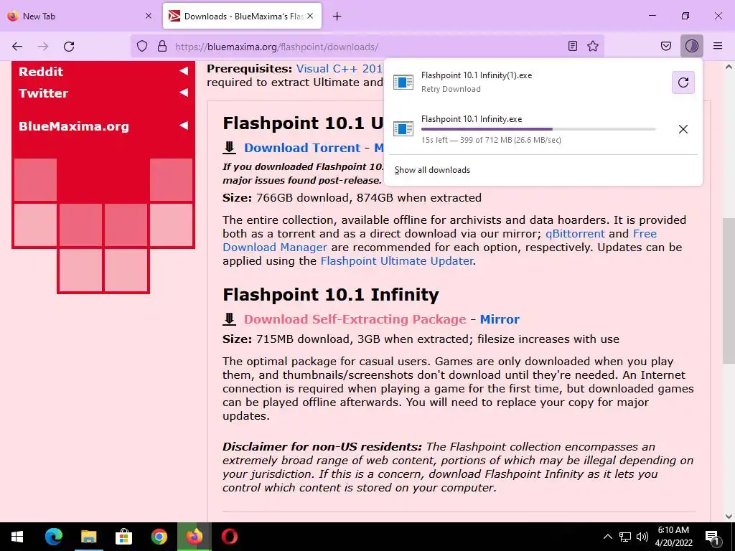735x551 pixels.
Task: Toggle reader view in the address bar
Action: [572, 46]
